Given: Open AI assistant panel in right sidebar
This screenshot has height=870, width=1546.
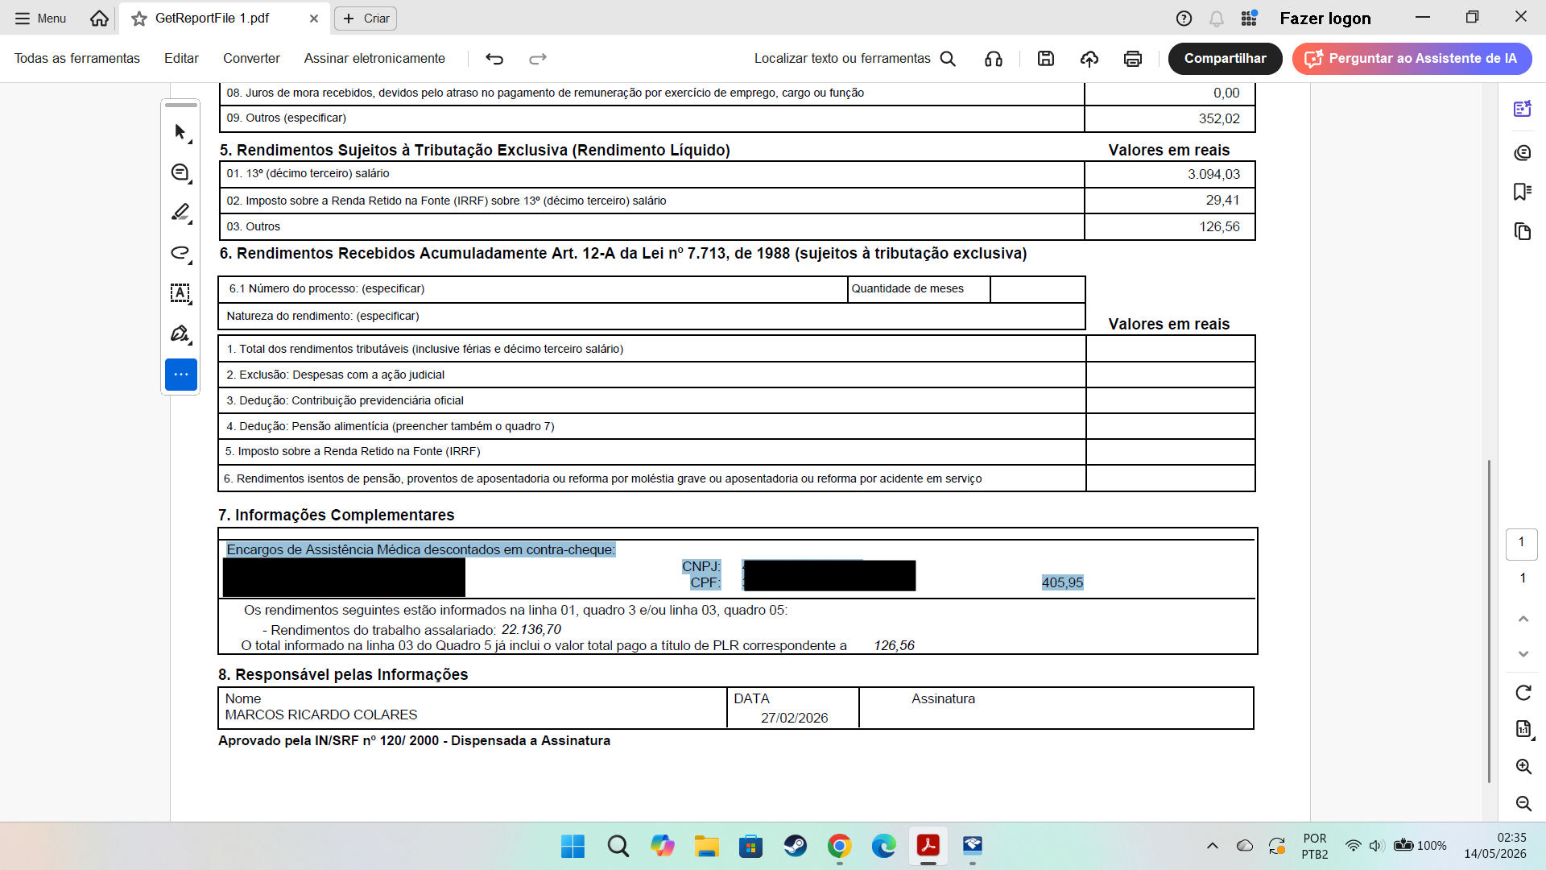Looking at the screenshot, I should pos(1522,109).
